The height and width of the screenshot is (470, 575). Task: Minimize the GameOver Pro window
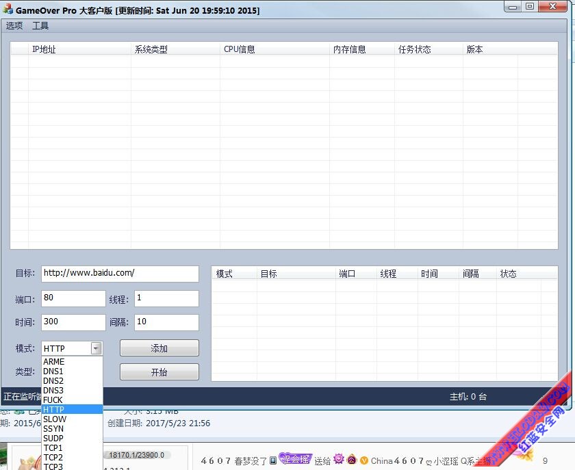513,6
